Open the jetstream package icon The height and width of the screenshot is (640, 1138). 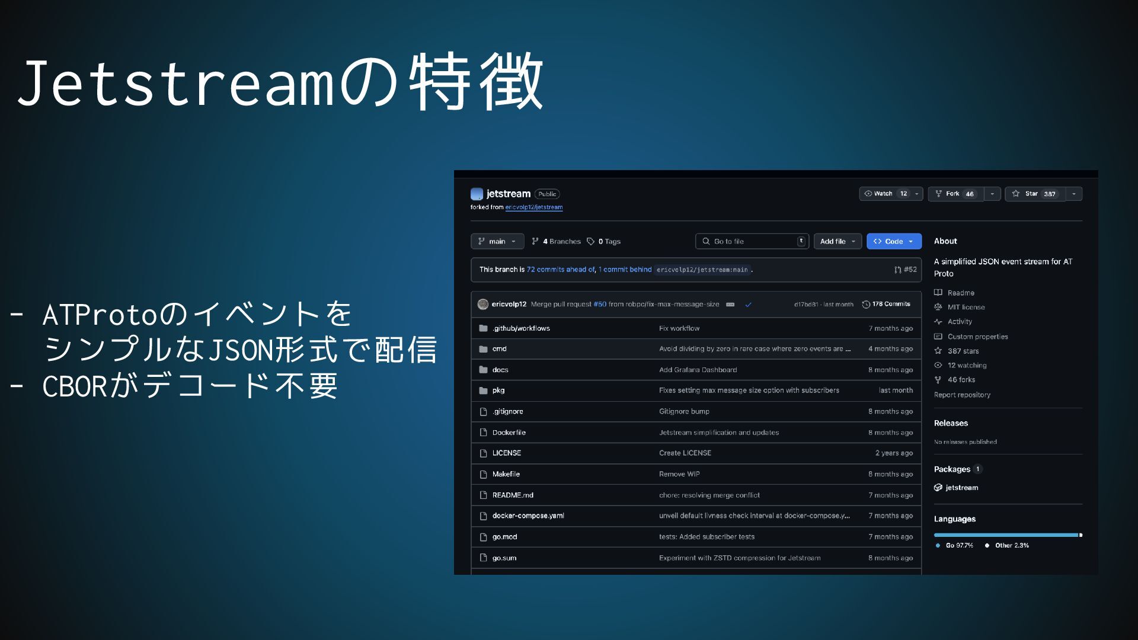(938, 488)
